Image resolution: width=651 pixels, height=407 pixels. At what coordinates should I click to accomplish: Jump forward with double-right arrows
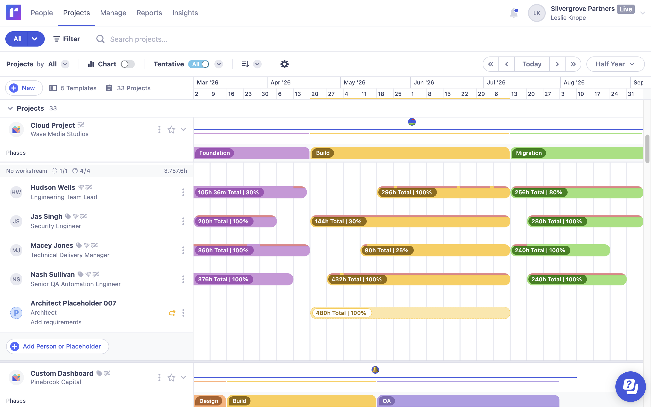[573, 64]
